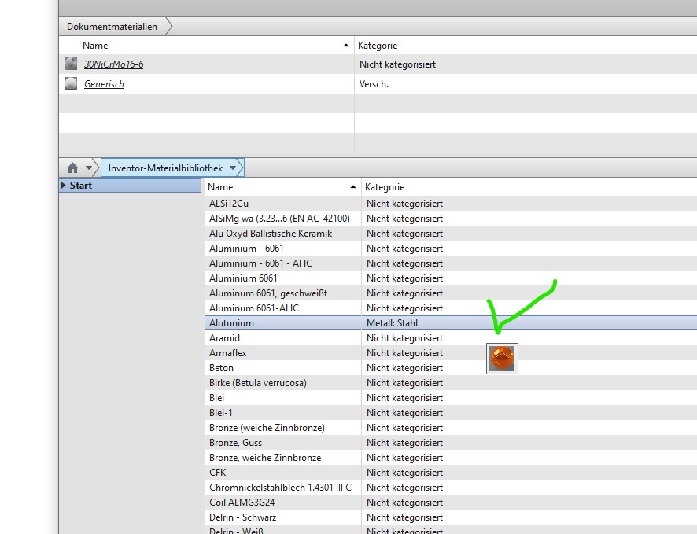Open the Generisch document material

click(104, 84)
